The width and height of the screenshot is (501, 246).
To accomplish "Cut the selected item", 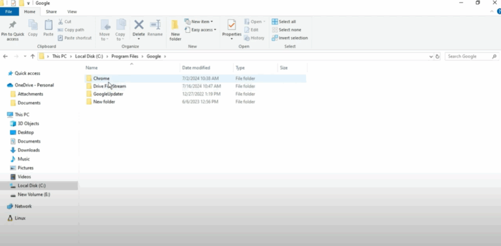I will (65, 21).
